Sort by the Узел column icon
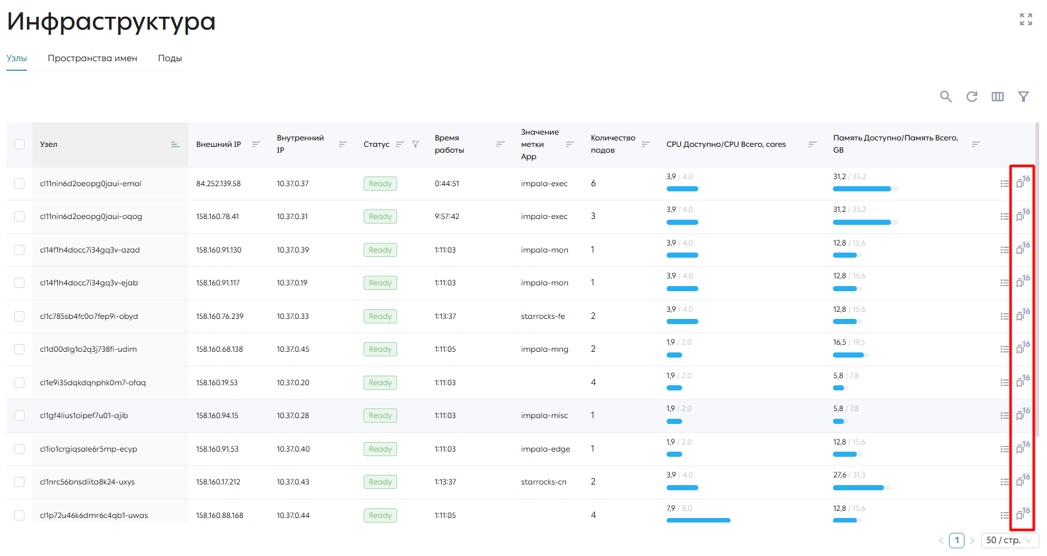 pyautogui.click(x=175, y=144)
